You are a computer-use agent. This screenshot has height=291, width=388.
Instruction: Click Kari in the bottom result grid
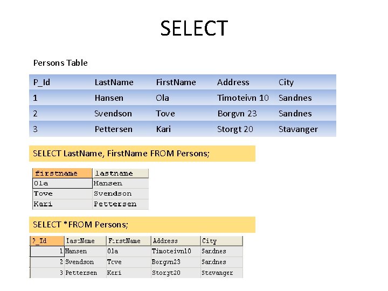tap(114, 273)
